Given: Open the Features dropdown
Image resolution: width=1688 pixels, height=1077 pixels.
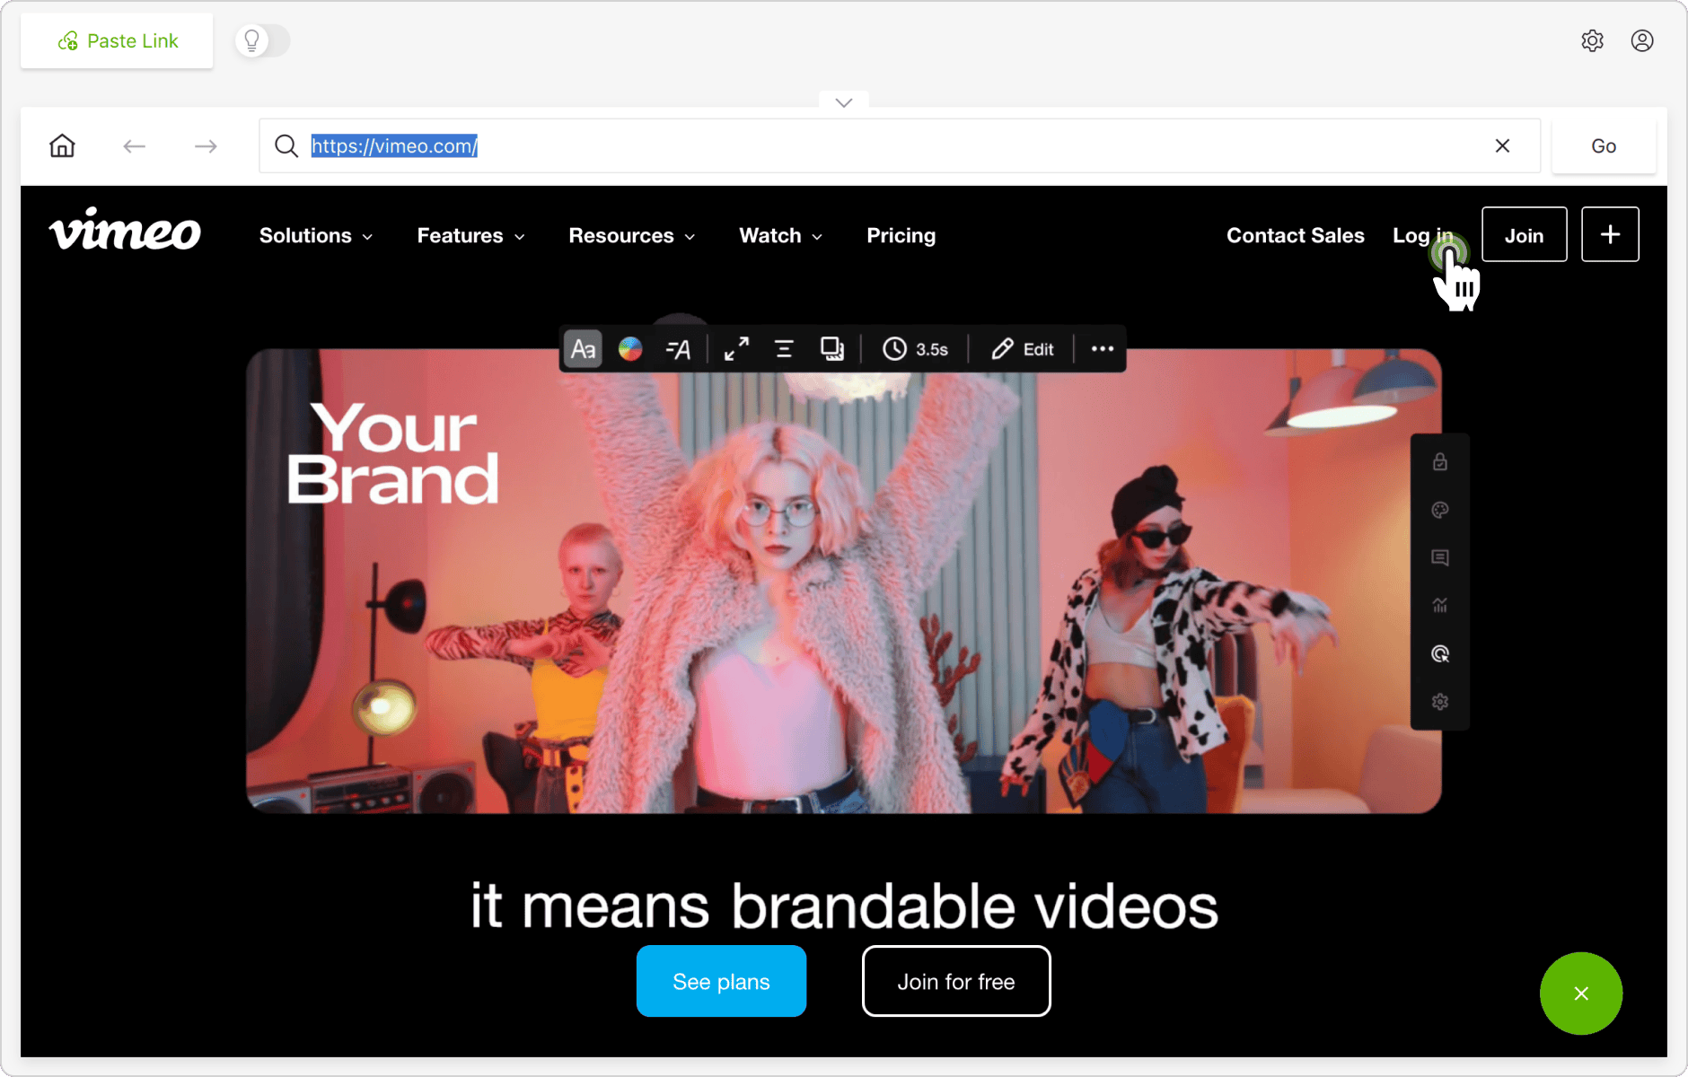Looking at the screenshot, I should 470,235.
